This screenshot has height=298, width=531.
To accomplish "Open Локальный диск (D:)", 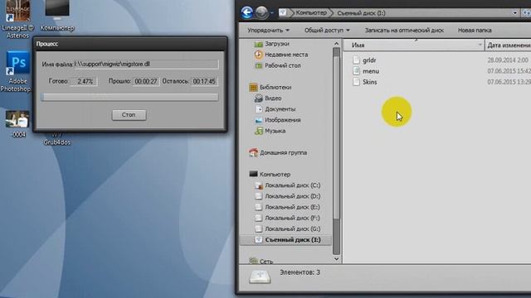I will 292,196.
